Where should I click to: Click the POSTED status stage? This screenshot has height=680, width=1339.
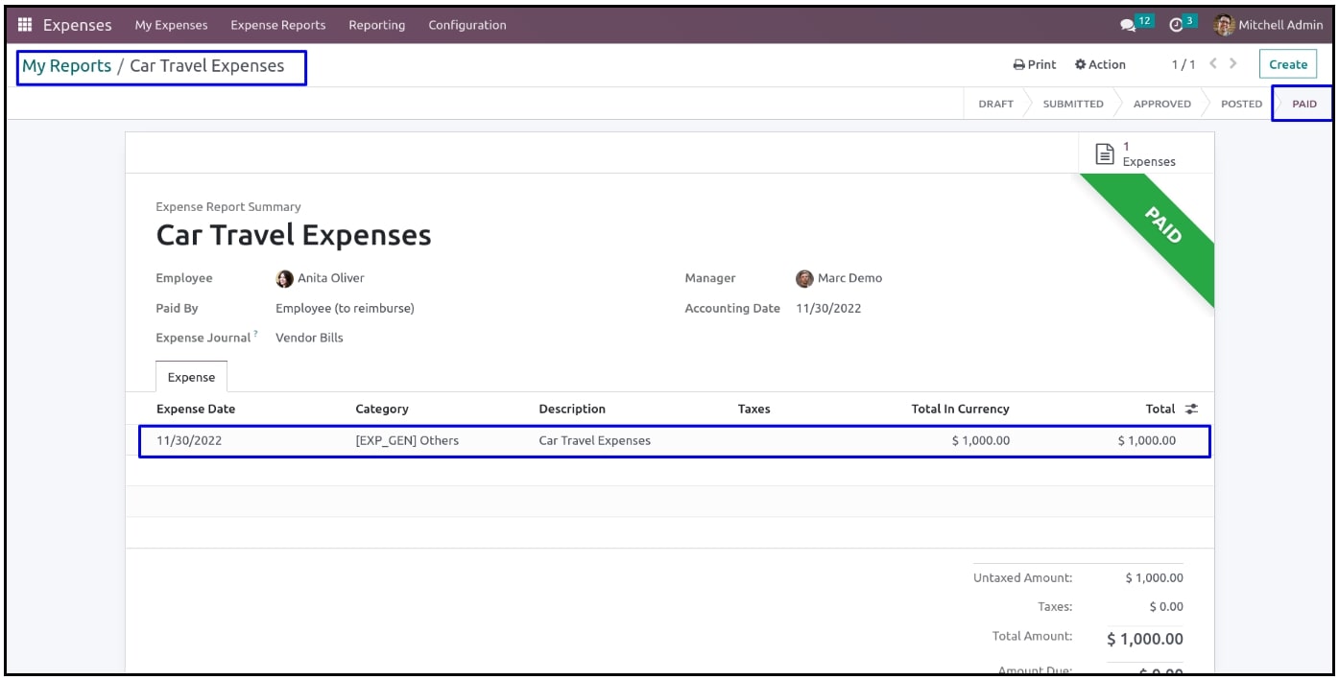point(1241,104)
